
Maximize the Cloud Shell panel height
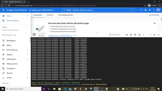point(150,35)
